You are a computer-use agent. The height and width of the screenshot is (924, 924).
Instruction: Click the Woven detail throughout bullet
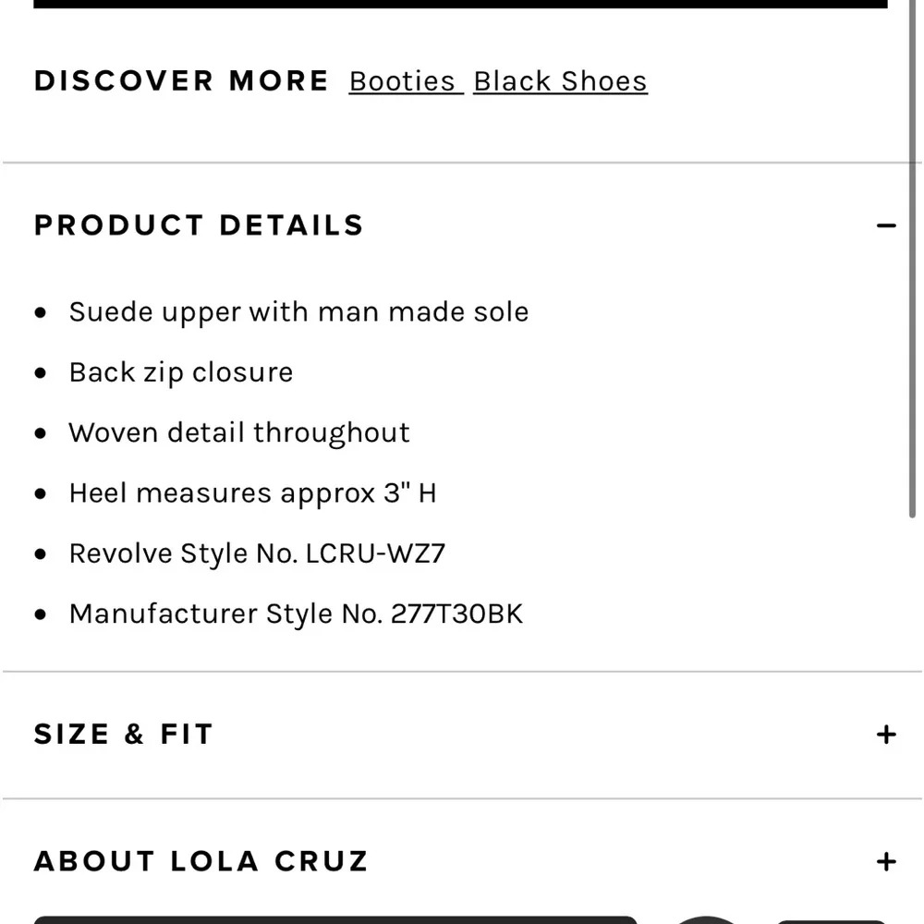[x=239, y=432]
